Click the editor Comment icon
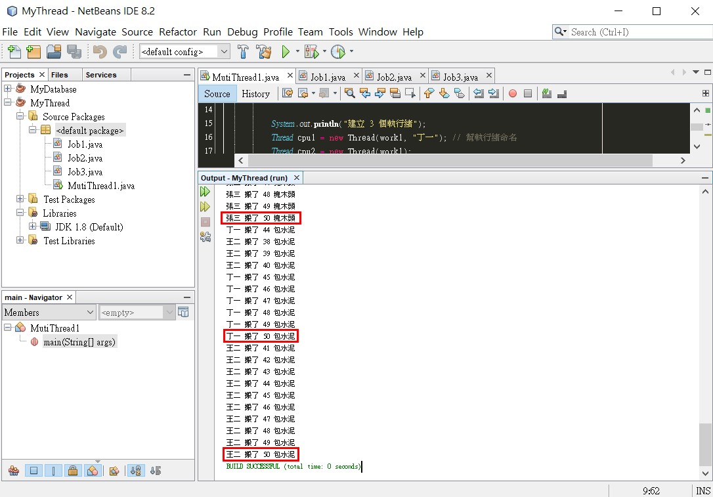The width and height of the screenshot is (713, 497). (x=547, y=93)
